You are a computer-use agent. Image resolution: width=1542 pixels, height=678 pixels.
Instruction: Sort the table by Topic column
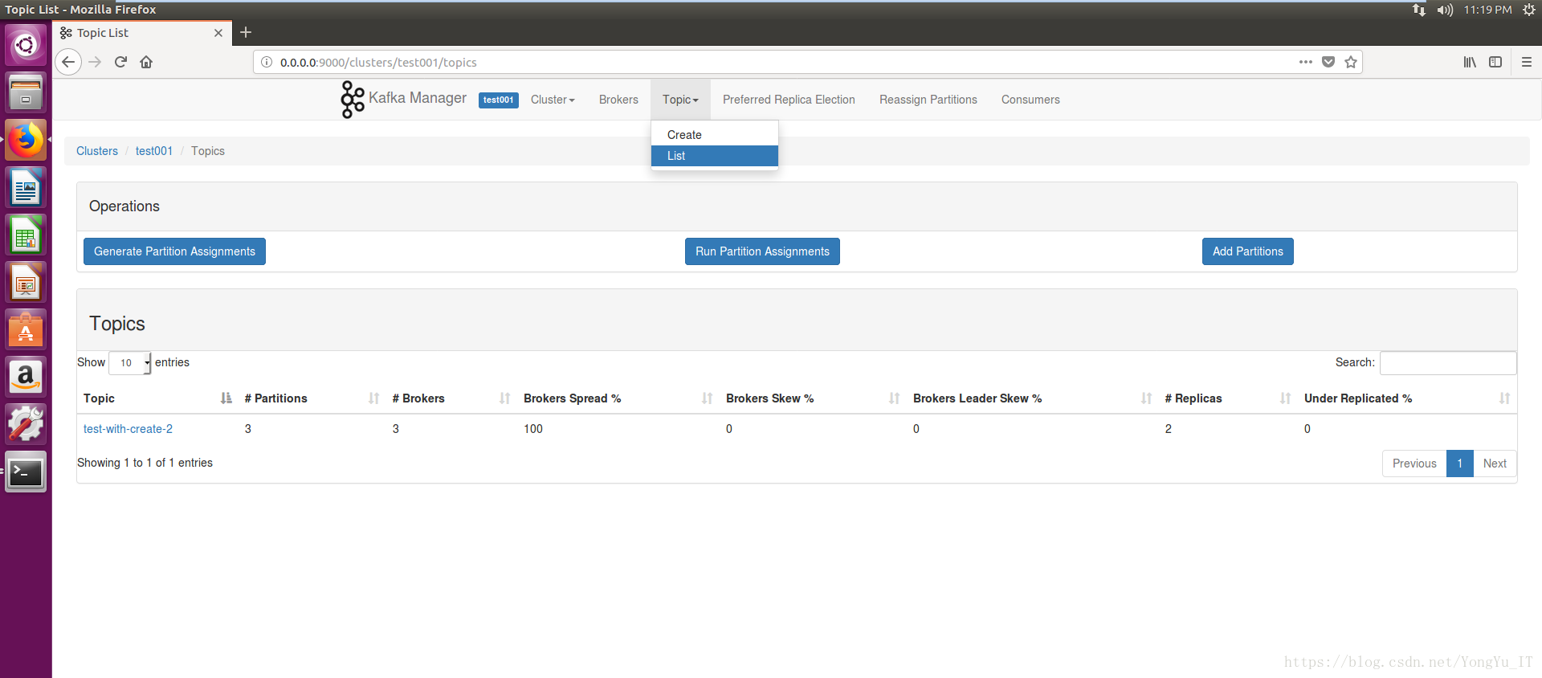[x=157, y=398]
